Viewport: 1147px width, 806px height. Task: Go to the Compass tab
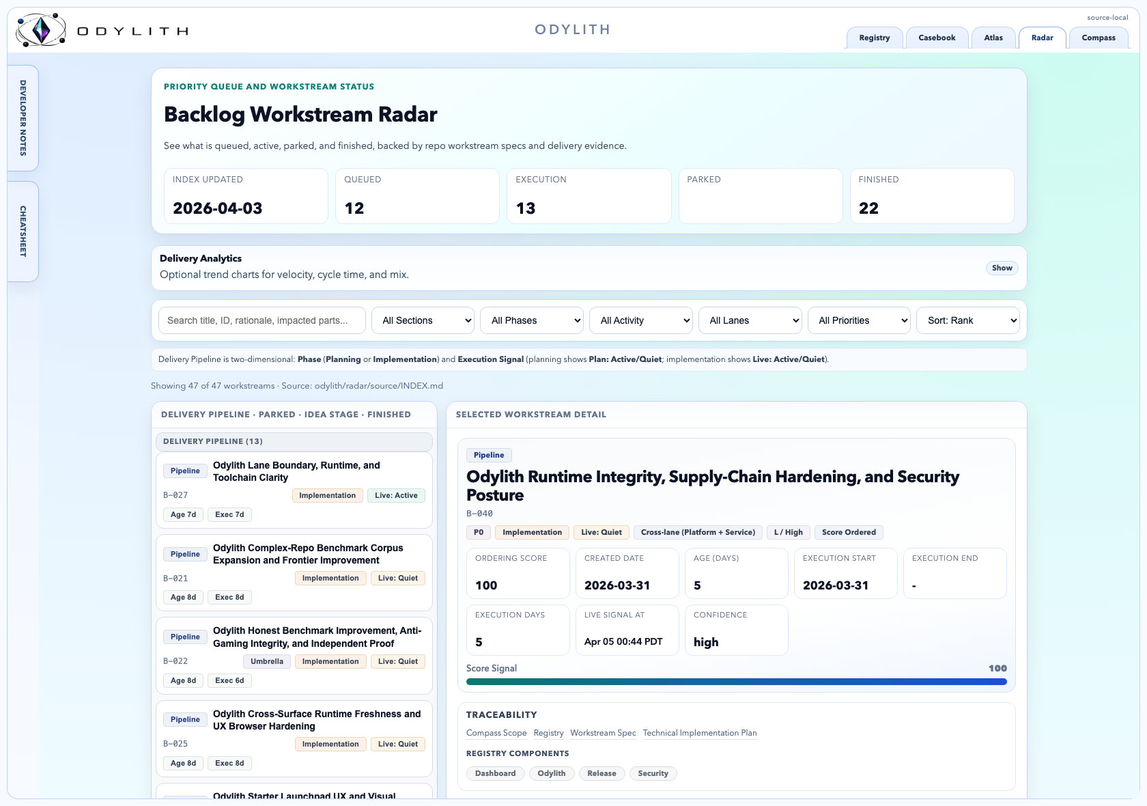coord(1099,38)
